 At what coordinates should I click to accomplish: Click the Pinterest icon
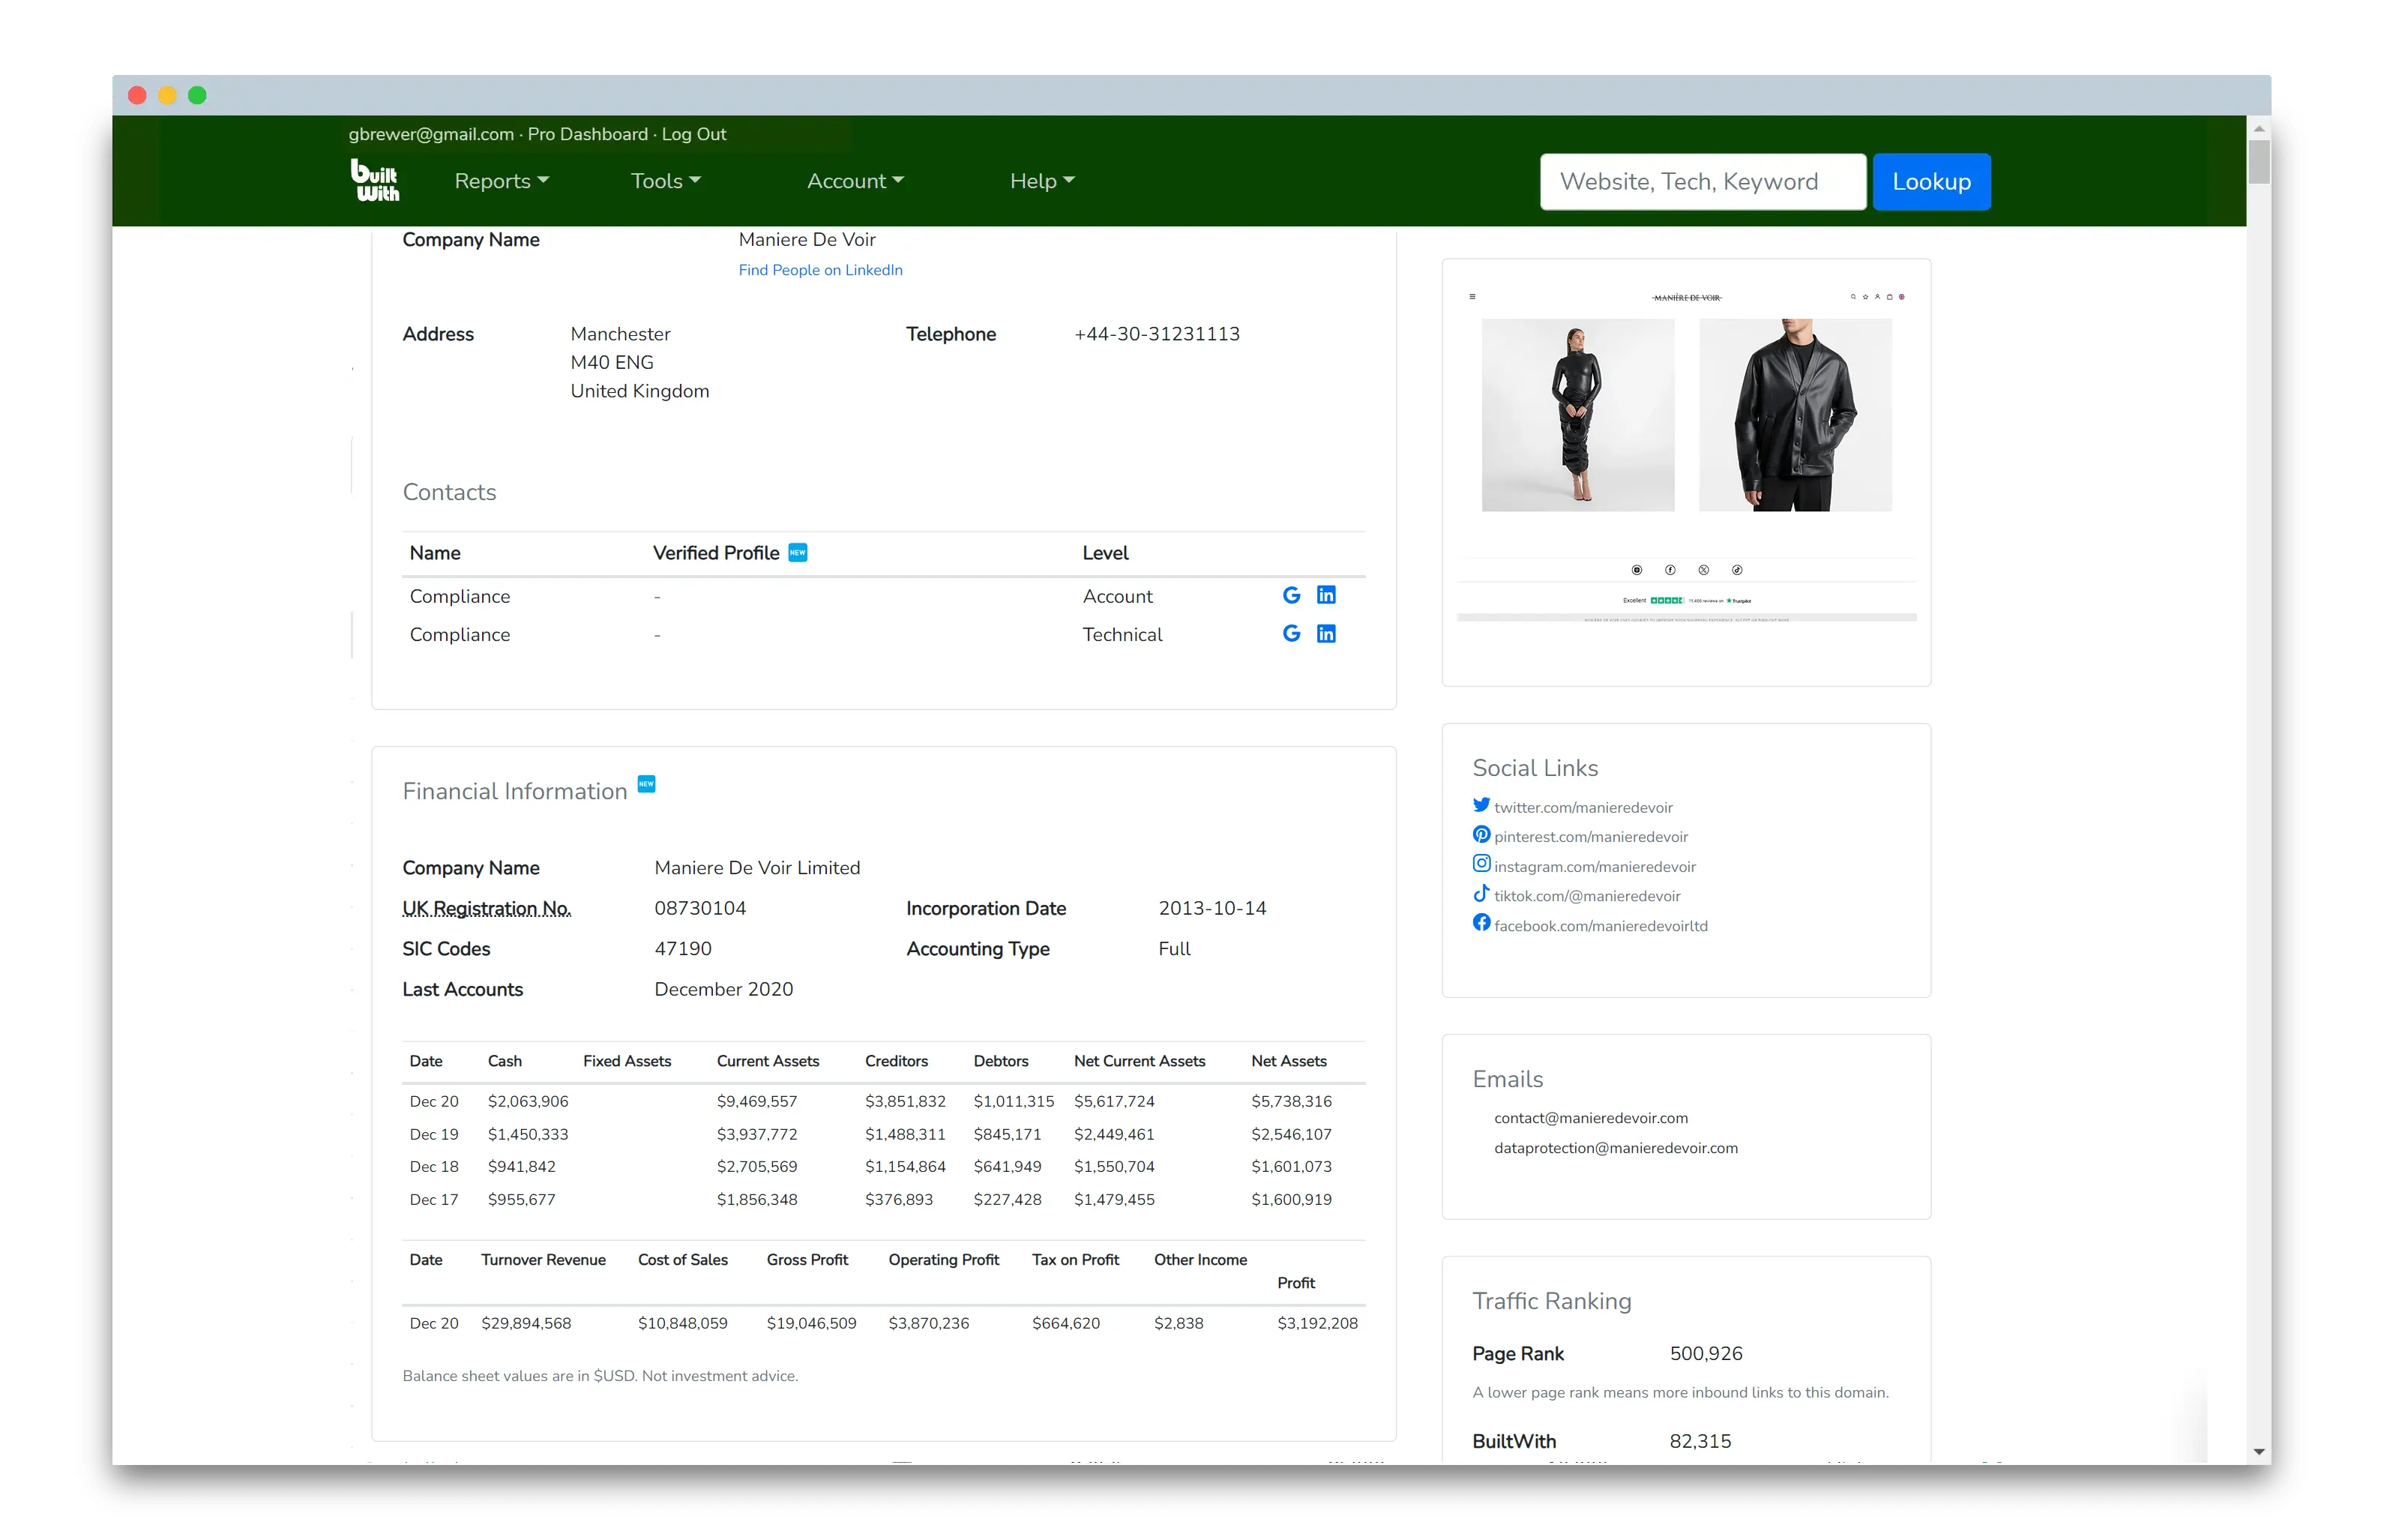point(1481,835)
